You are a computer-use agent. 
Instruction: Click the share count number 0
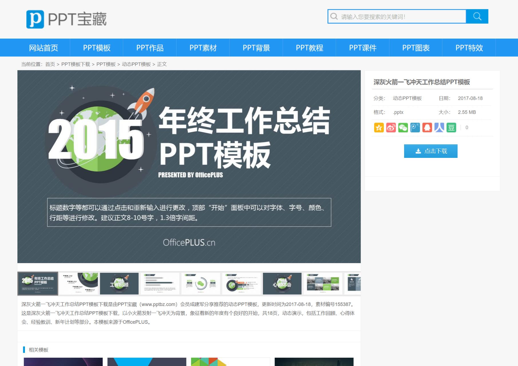click(x=467, y=128)
